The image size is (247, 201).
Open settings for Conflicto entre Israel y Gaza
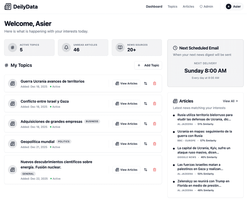click(145, 104)
